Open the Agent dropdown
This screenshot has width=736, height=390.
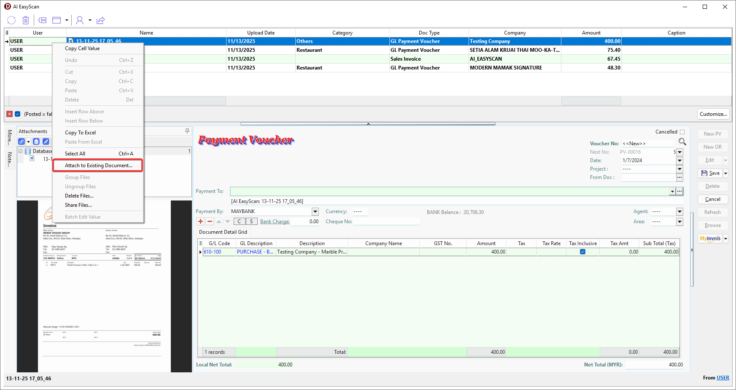pyautogui.click(x=679, y=211)
